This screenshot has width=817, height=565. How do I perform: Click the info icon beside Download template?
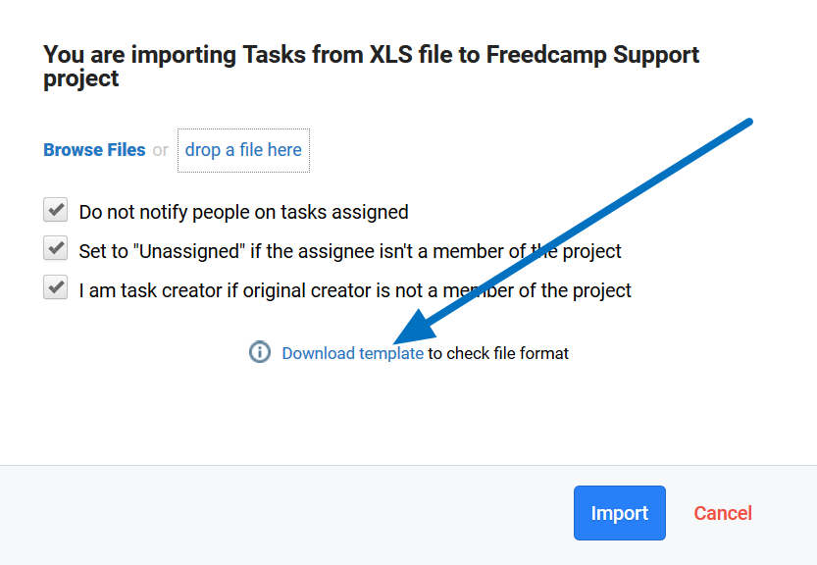pyautogui.click(x=259, y=352)
